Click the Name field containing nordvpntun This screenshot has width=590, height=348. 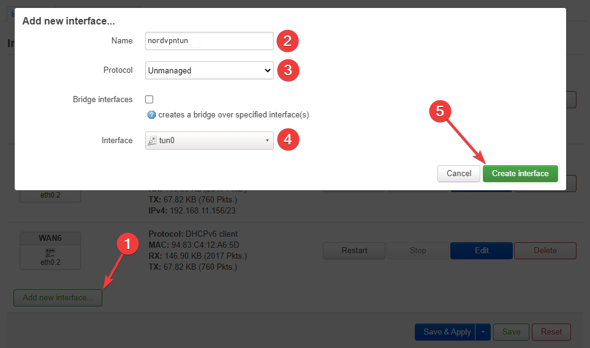[x=209, y=41]
